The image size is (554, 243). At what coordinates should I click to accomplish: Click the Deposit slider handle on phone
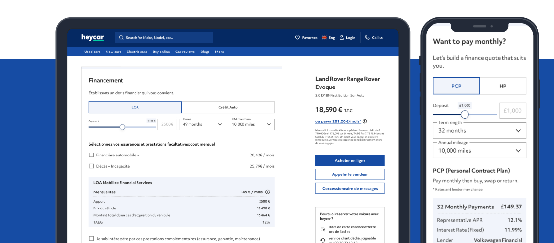(x=465, y=114)
